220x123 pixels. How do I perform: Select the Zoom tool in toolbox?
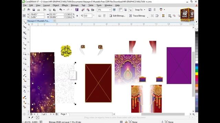click(24, 38)
